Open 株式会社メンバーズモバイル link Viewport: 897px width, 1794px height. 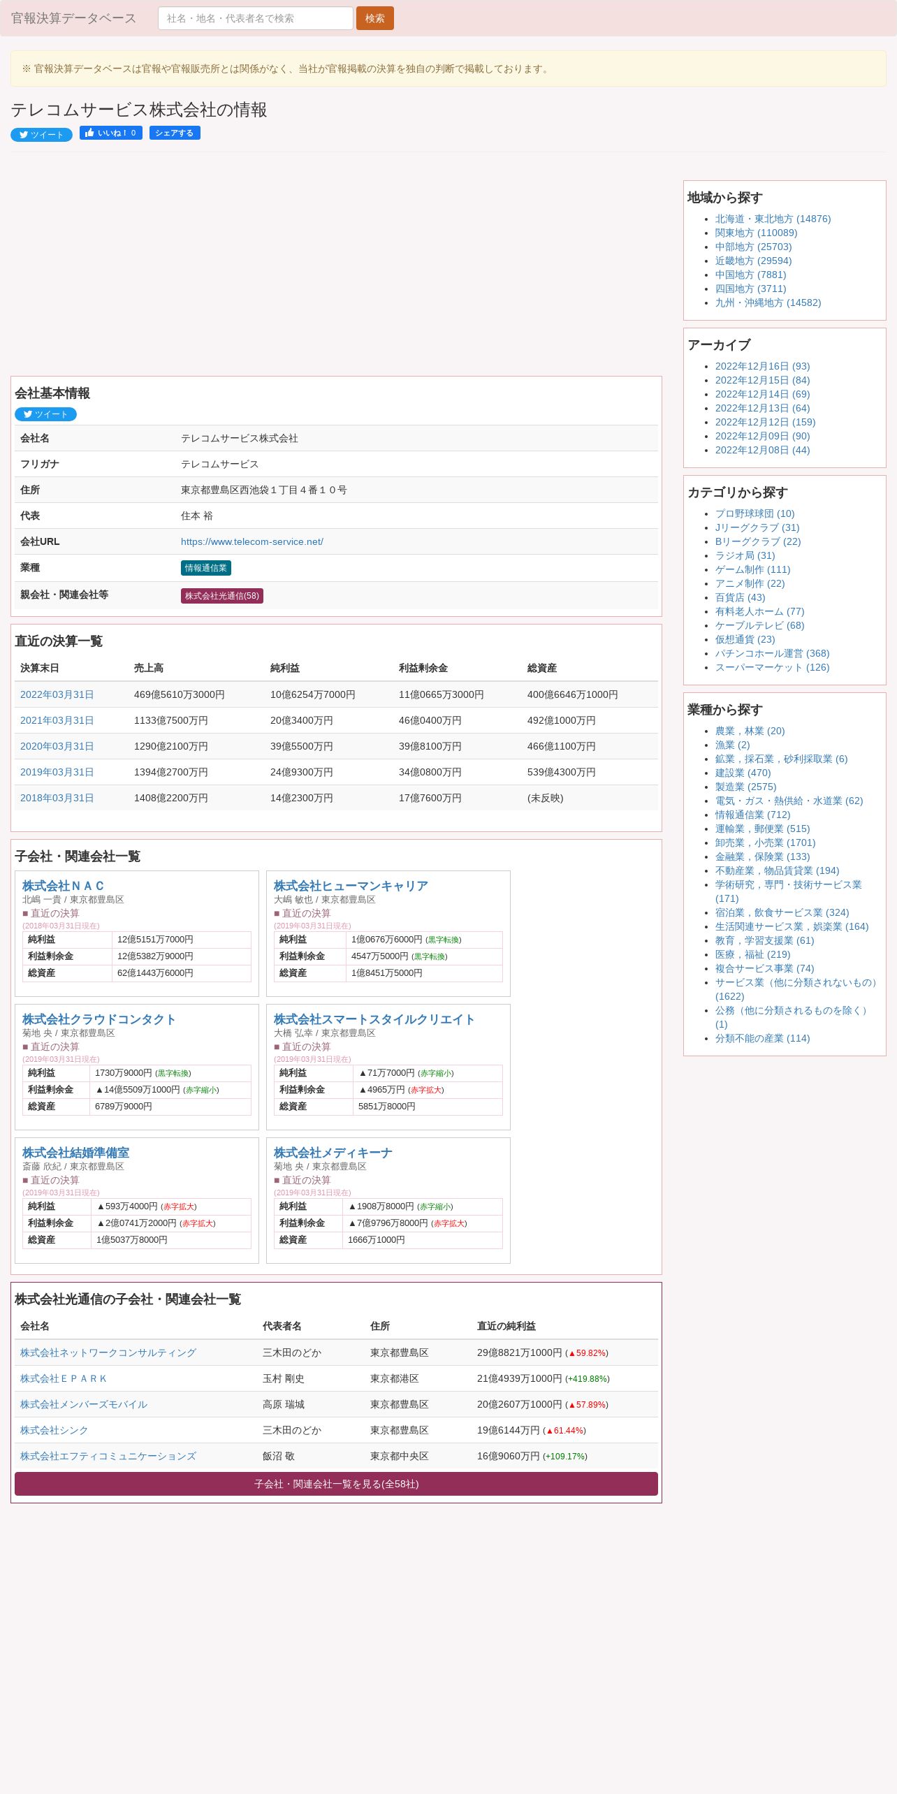[x=84, y=1404]
